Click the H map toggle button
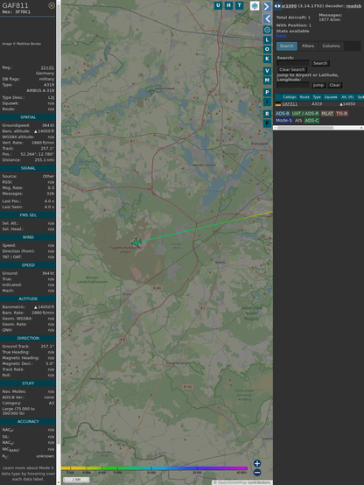Viewport: 364px width, 485px height. [x=228, y=5]
